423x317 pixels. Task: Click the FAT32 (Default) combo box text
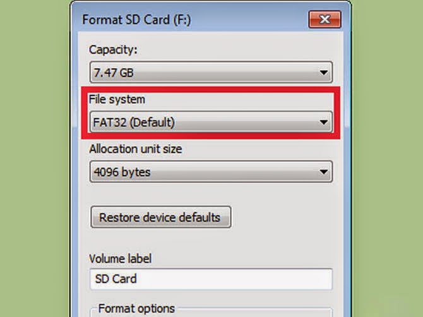point(134,122)
